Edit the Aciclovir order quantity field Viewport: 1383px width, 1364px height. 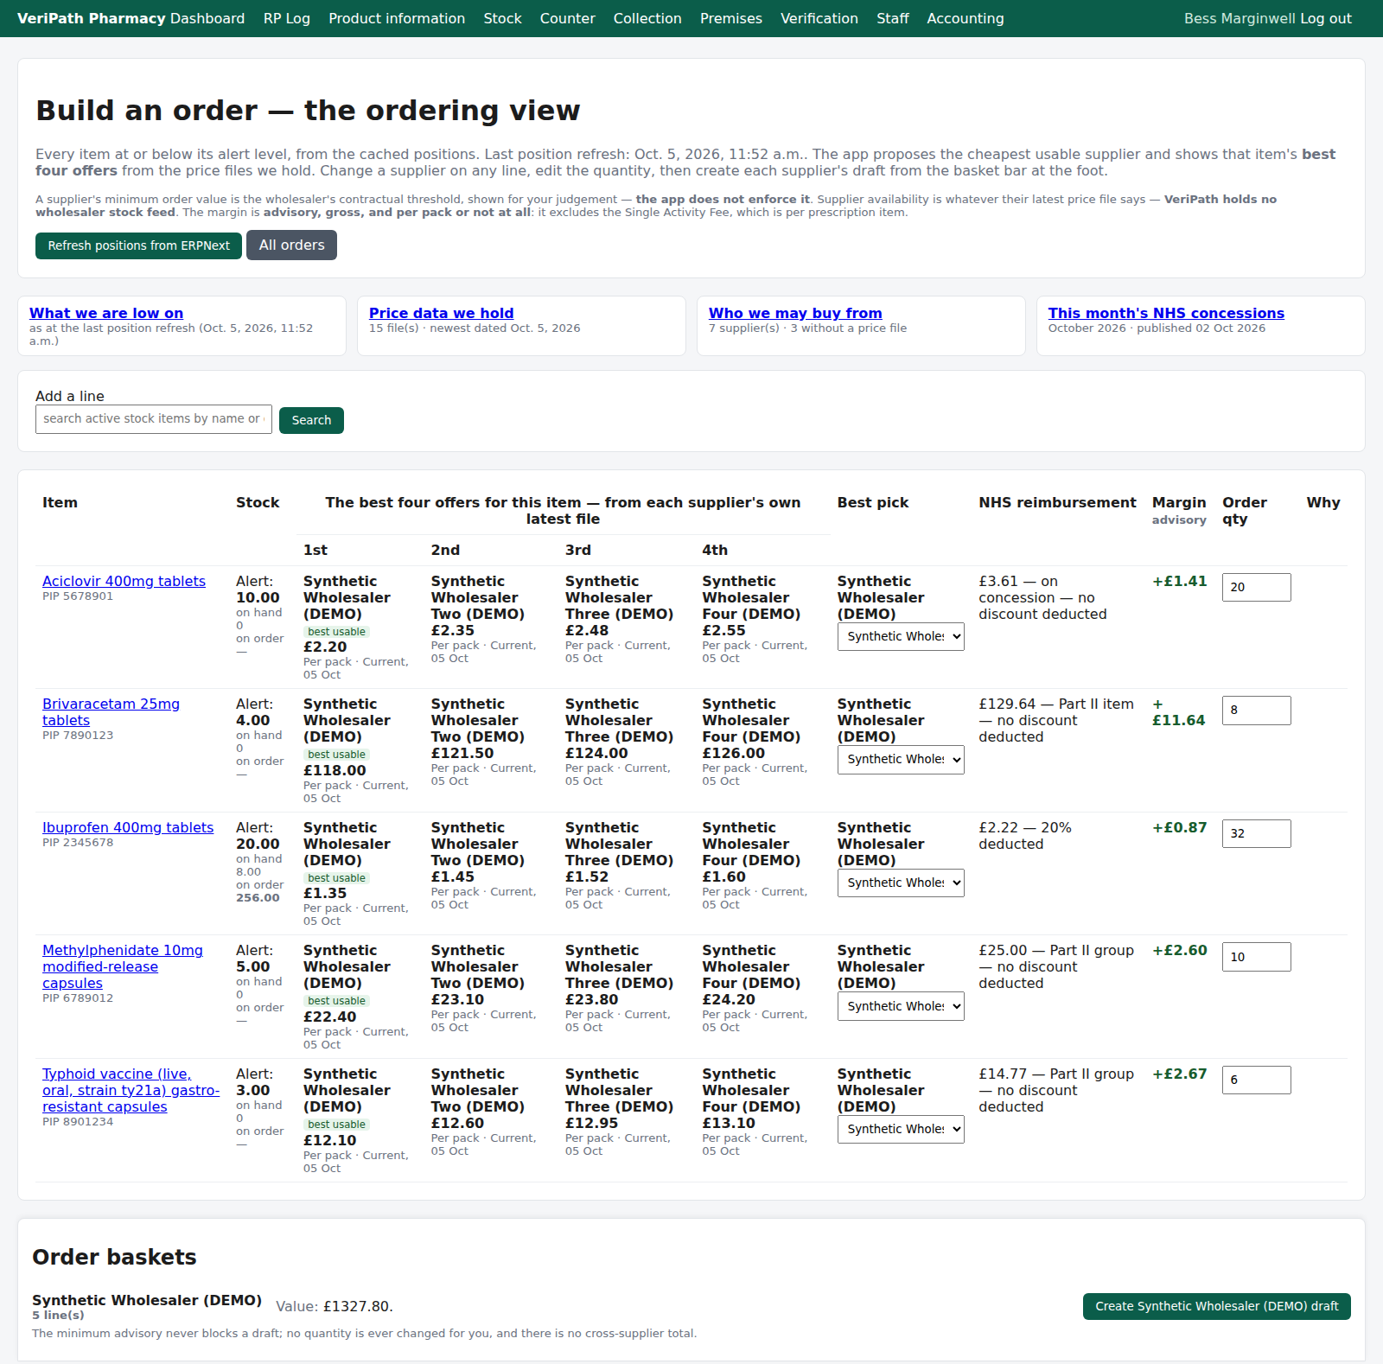click(1256, 587)
